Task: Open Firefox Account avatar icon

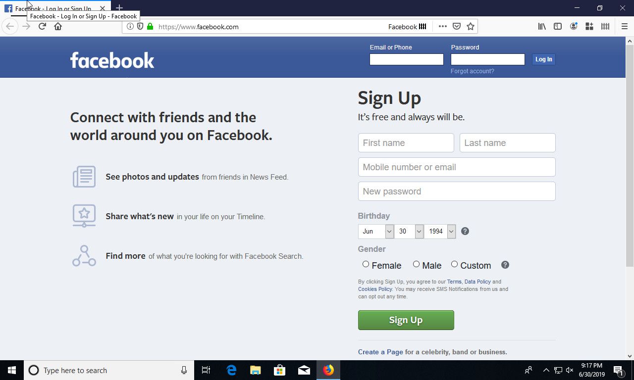Action: pos(574,27)
